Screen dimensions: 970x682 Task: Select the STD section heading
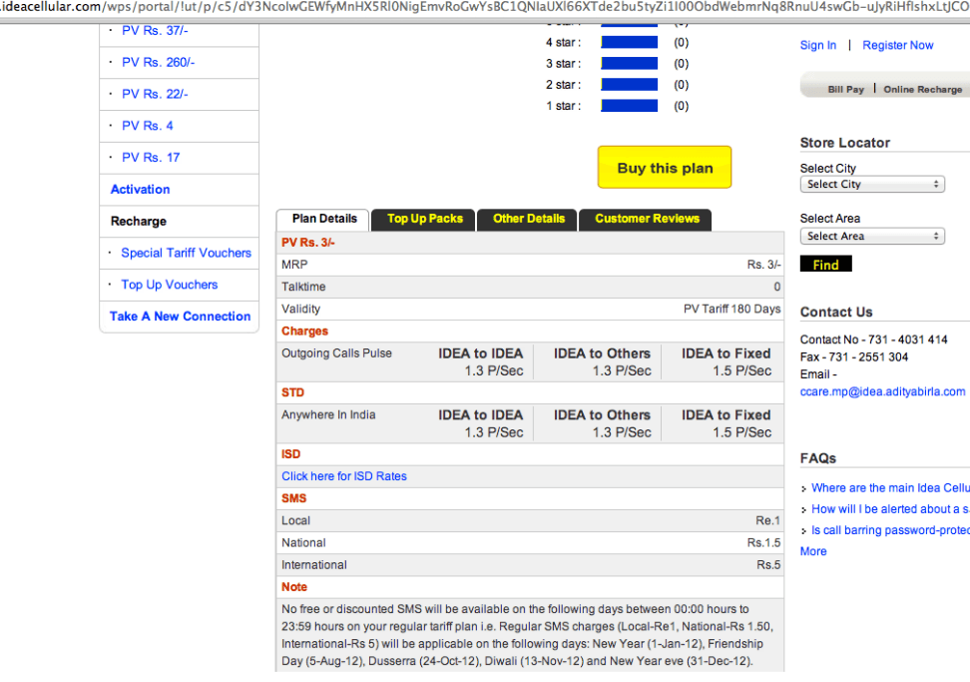coord(292,393)
